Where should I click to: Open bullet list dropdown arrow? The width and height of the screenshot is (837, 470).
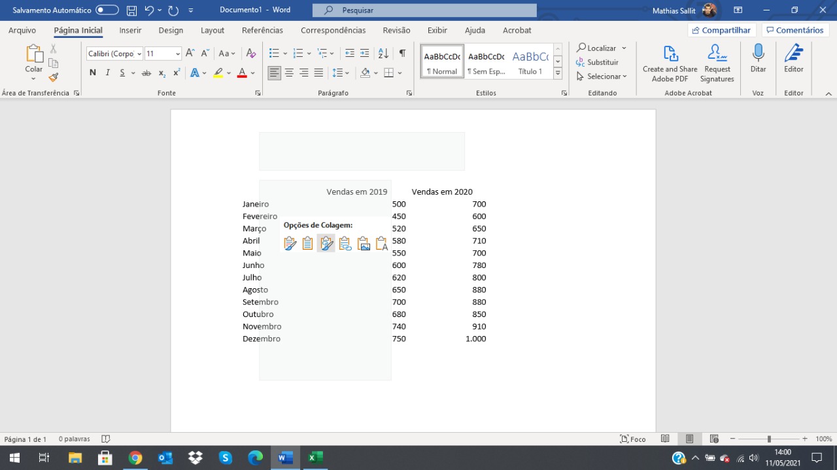(285, 54)
